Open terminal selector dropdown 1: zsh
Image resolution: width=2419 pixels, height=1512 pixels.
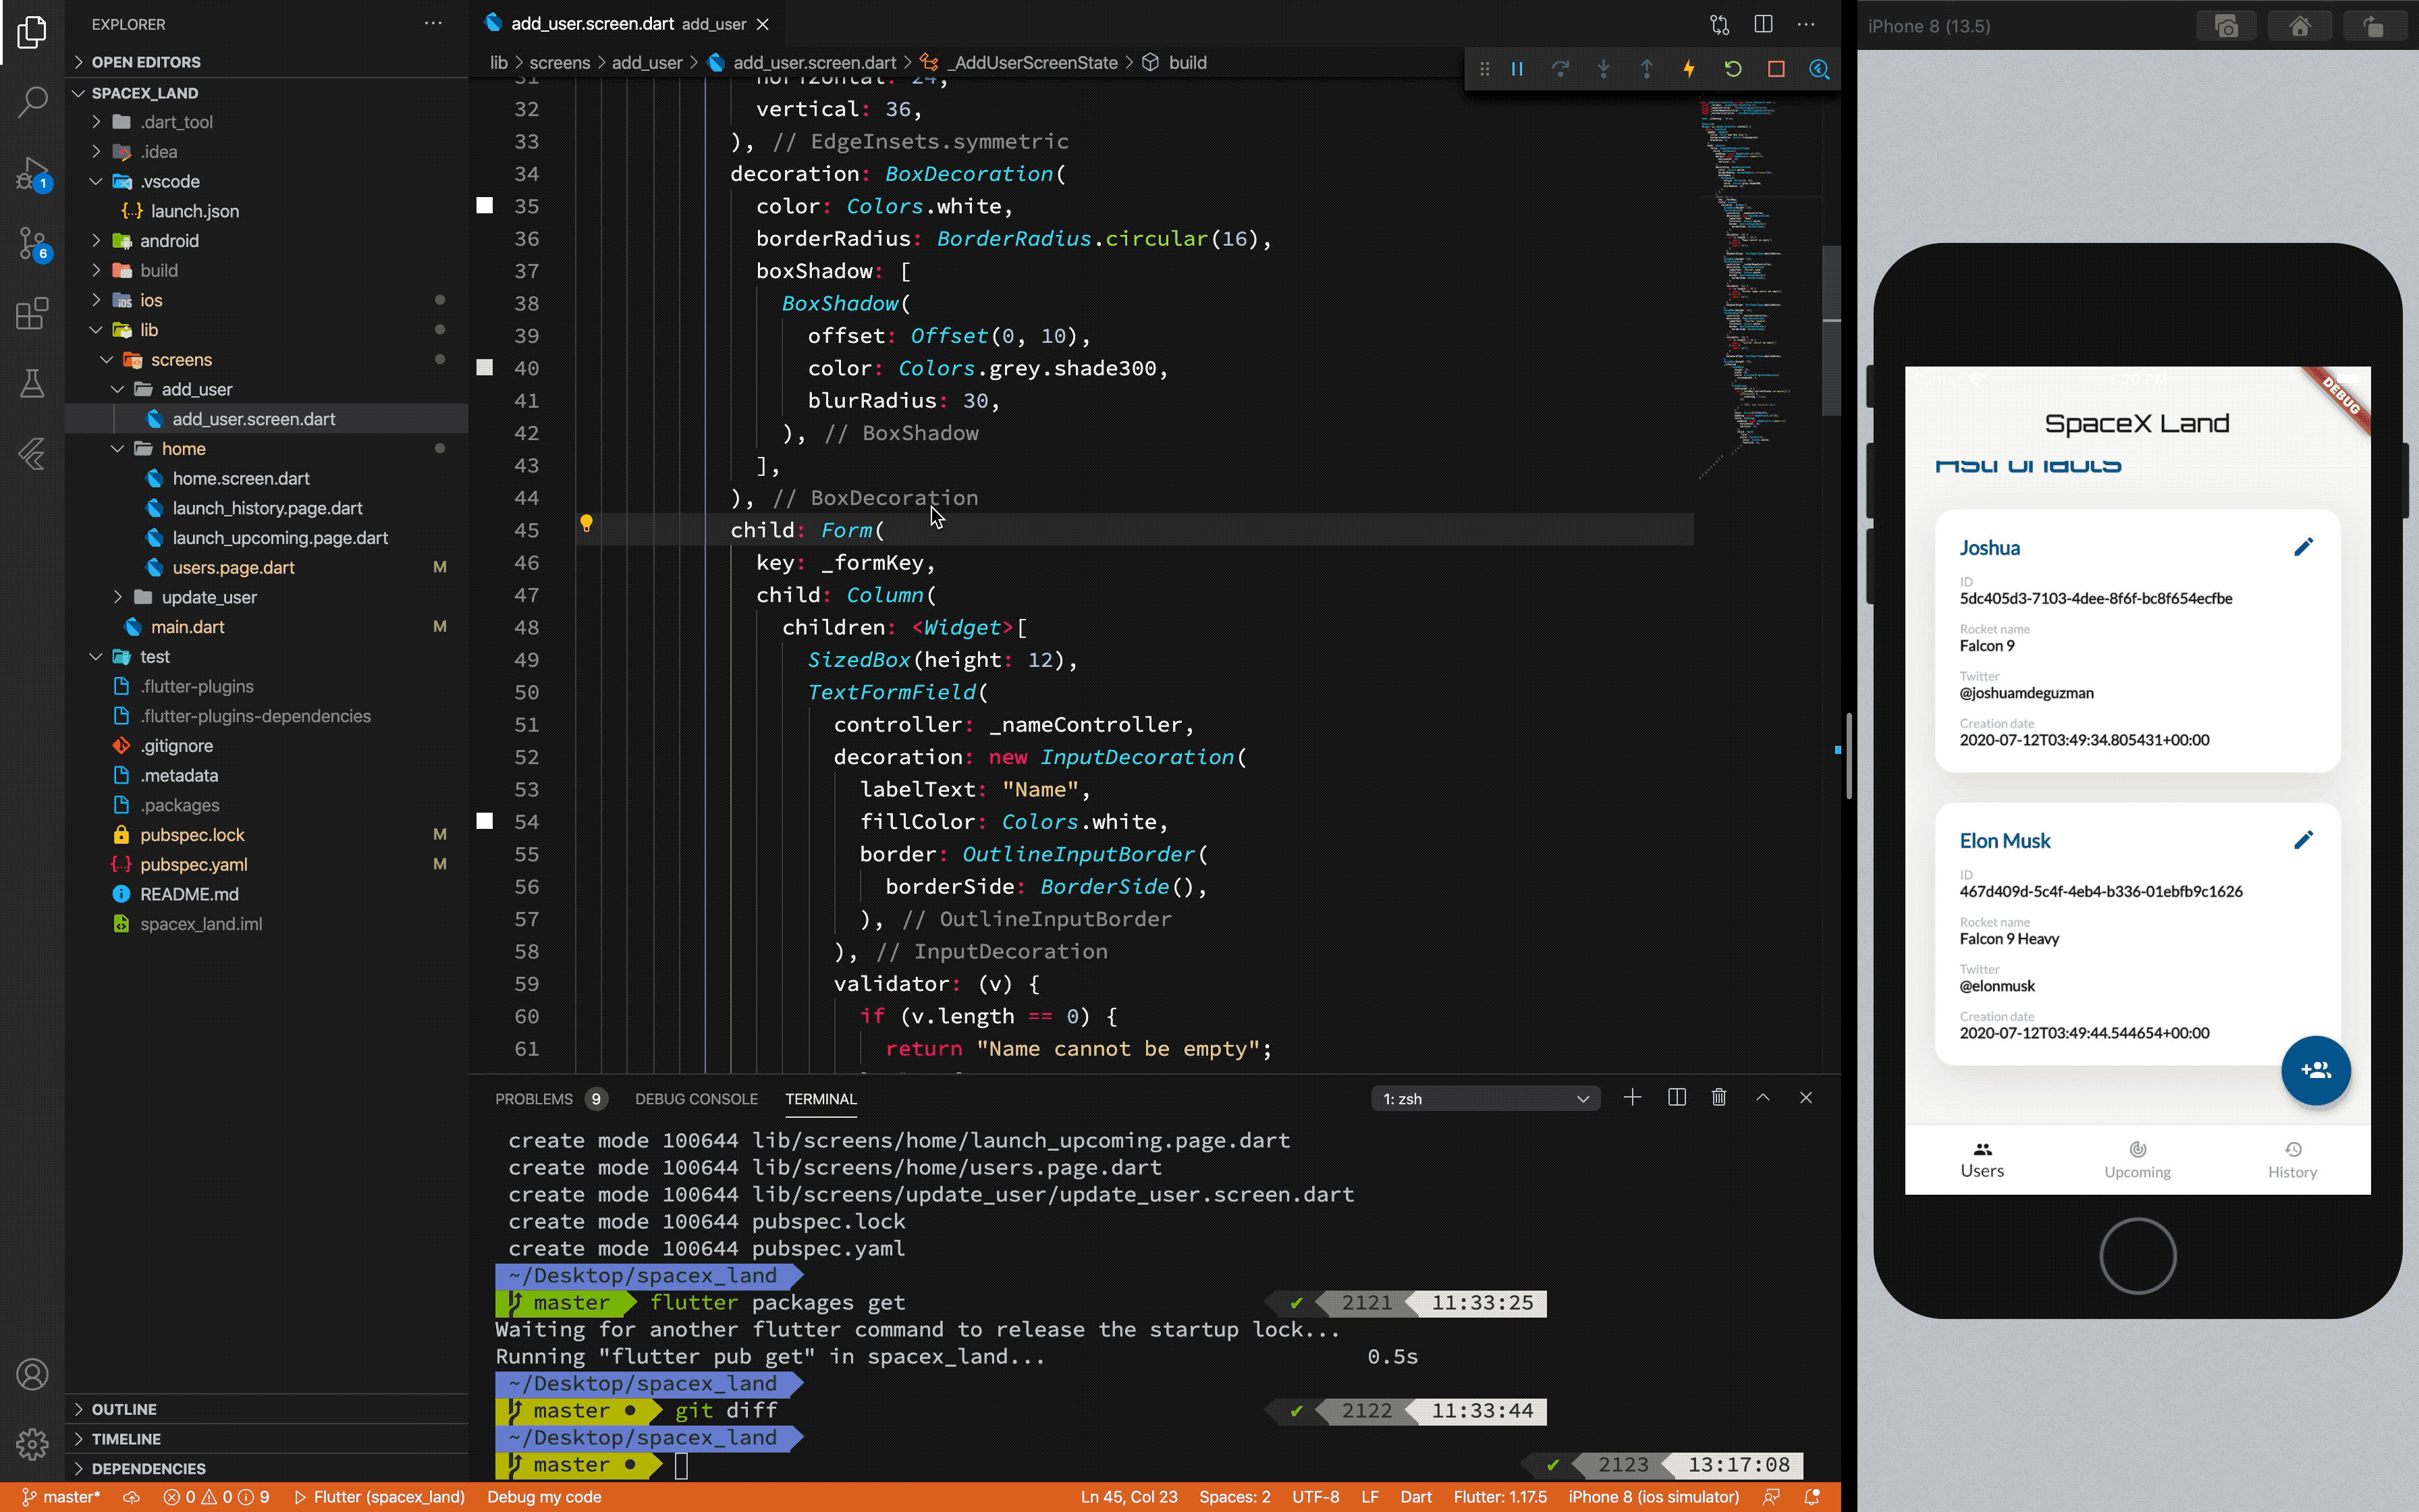pyautogui.click(x=1486, y=1099)
